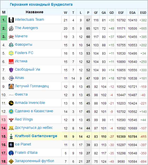The image size is (148, 165).
Task: Click The Avengers team logo
Action: point(11,28)
